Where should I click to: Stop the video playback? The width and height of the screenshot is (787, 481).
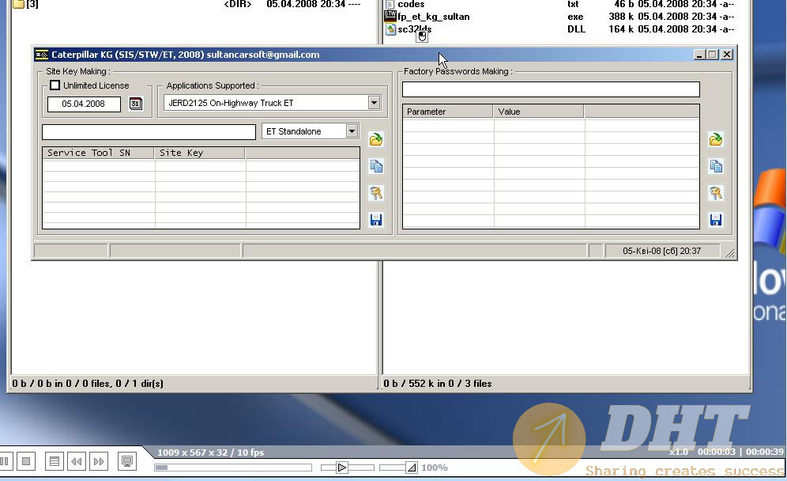pos(26,461)
